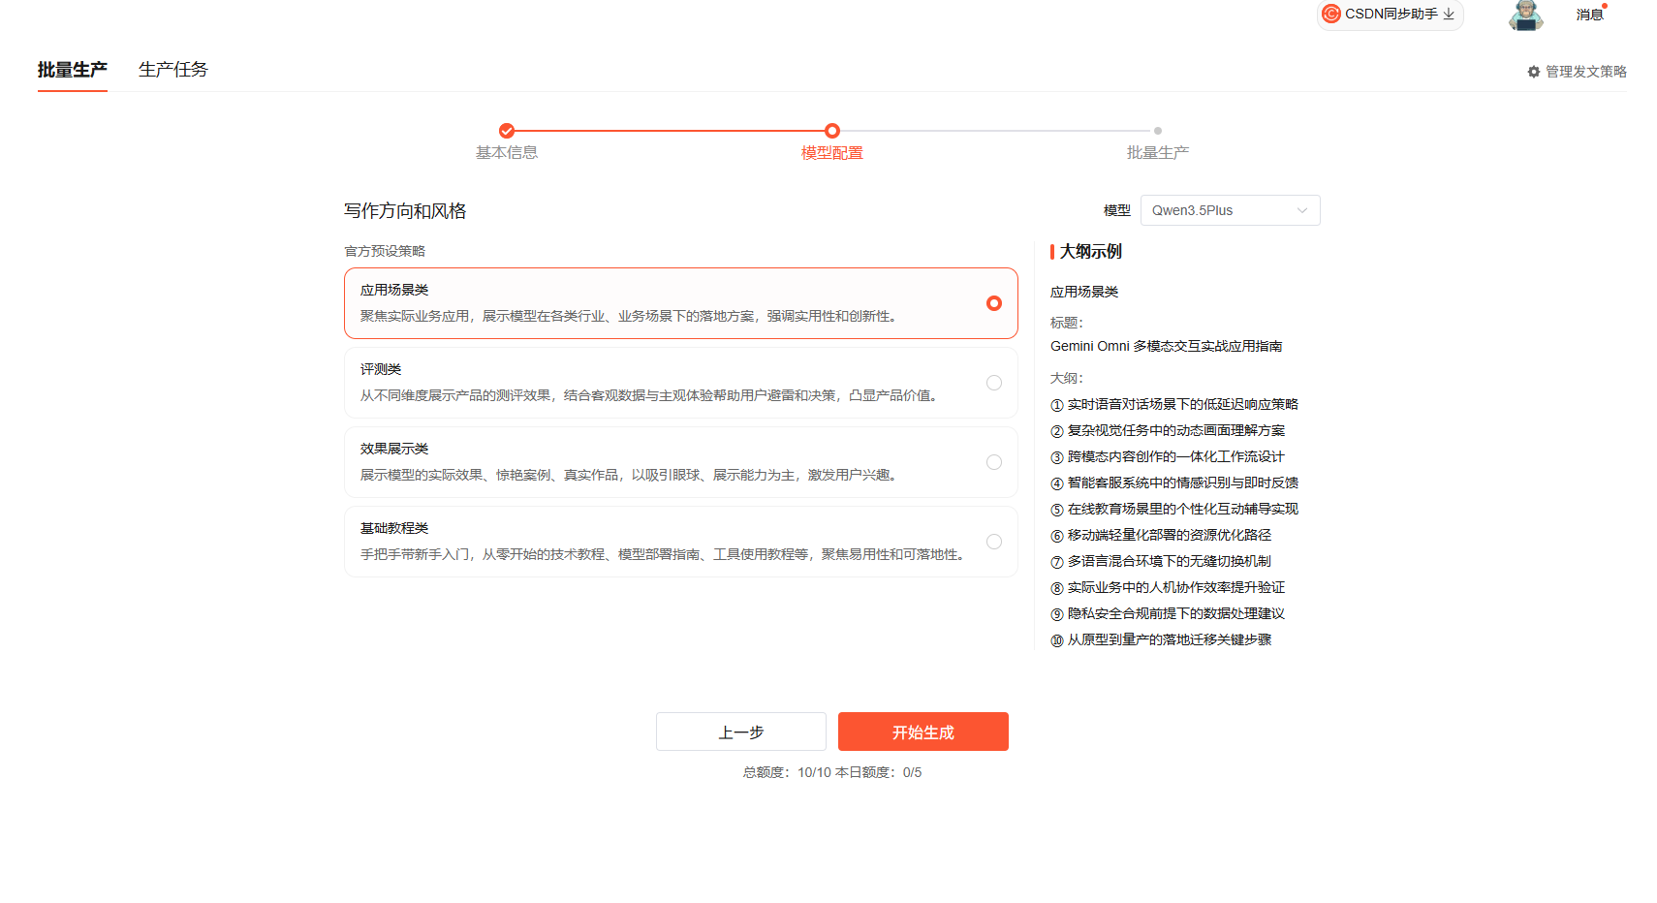Click outline item ③ 跨模态内容创作的一体化工作流设计
The image size is (1657, 903).
tap(1168, 456)
